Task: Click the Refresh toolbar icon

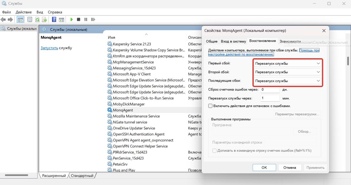Action: 37,19
